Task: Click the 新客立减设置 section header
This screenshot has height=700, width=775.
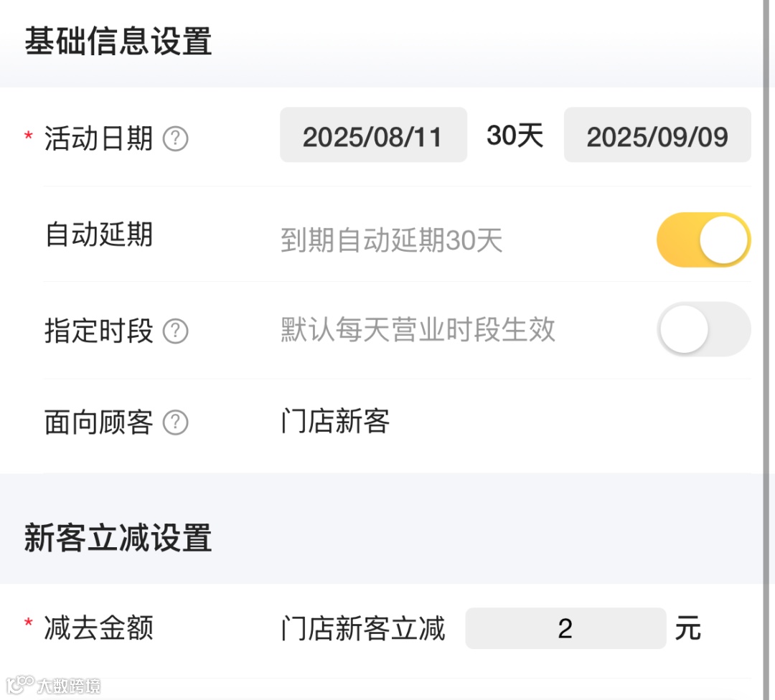Action: (118, 538)
